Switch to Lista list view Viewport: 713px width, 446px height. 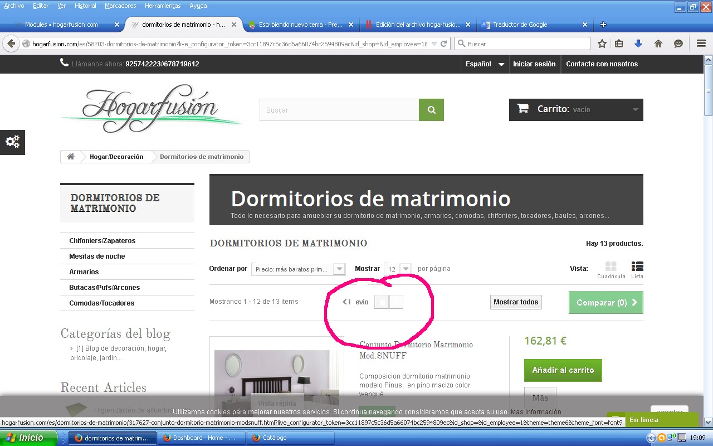[x=637, y=270]
